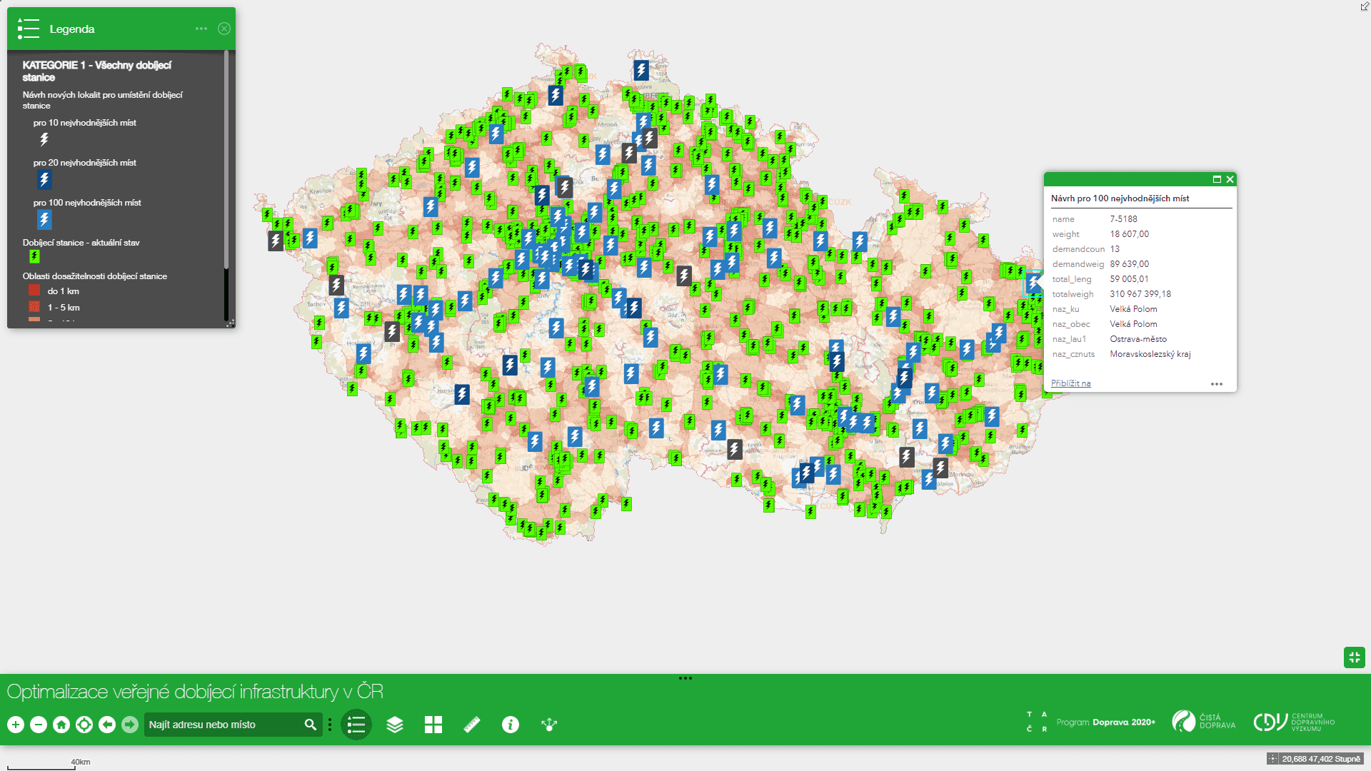The image size is (1371, 771).
Task: Find my location using the target icon
Action: point(84,725)
